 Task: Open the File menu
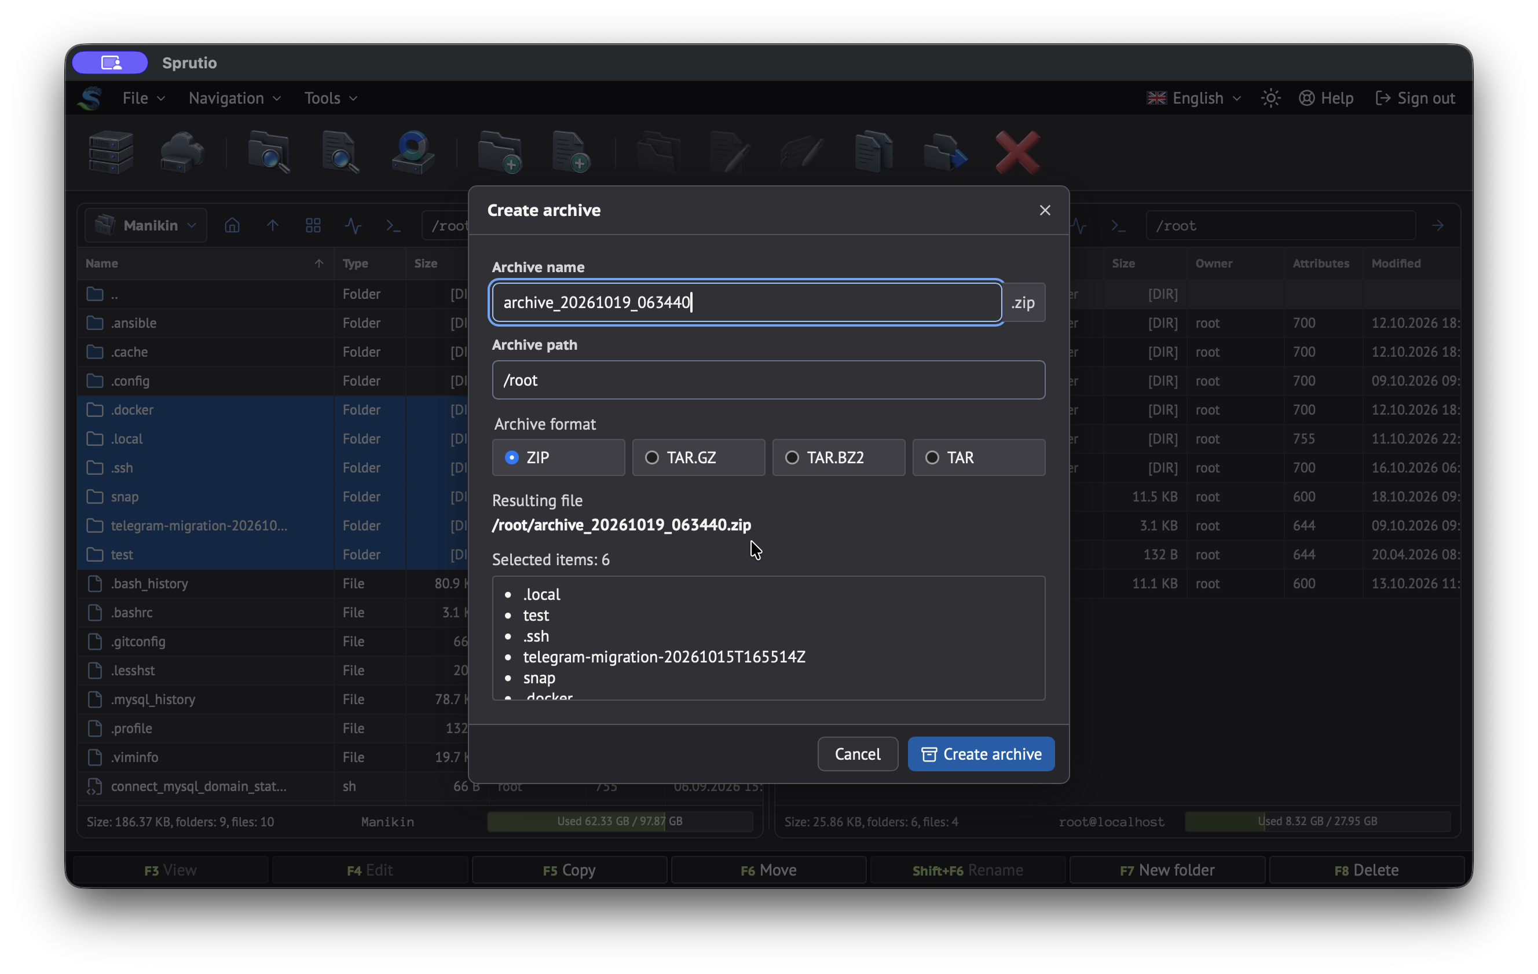click(144, 98)
